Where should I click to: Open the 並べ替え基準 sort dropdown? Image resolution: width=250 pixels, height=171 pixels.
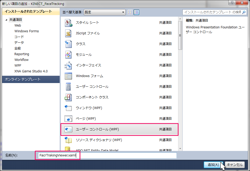[x=105, y=12]
